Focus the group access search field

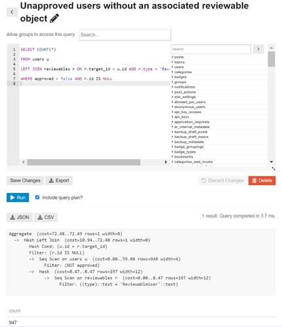point(125,35)
